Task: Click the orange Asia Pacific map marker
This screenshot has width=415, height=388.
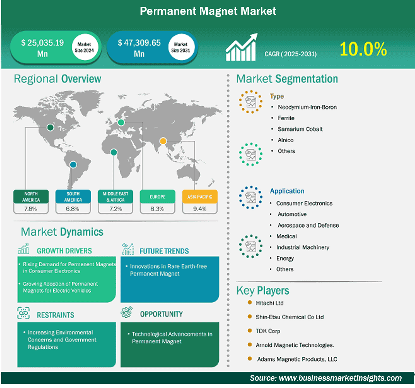Action: point(163,141)
